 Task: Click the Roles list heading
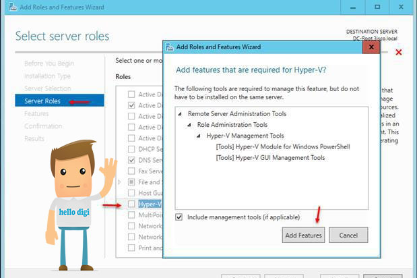pyautogui.click(x=123, y=77)
